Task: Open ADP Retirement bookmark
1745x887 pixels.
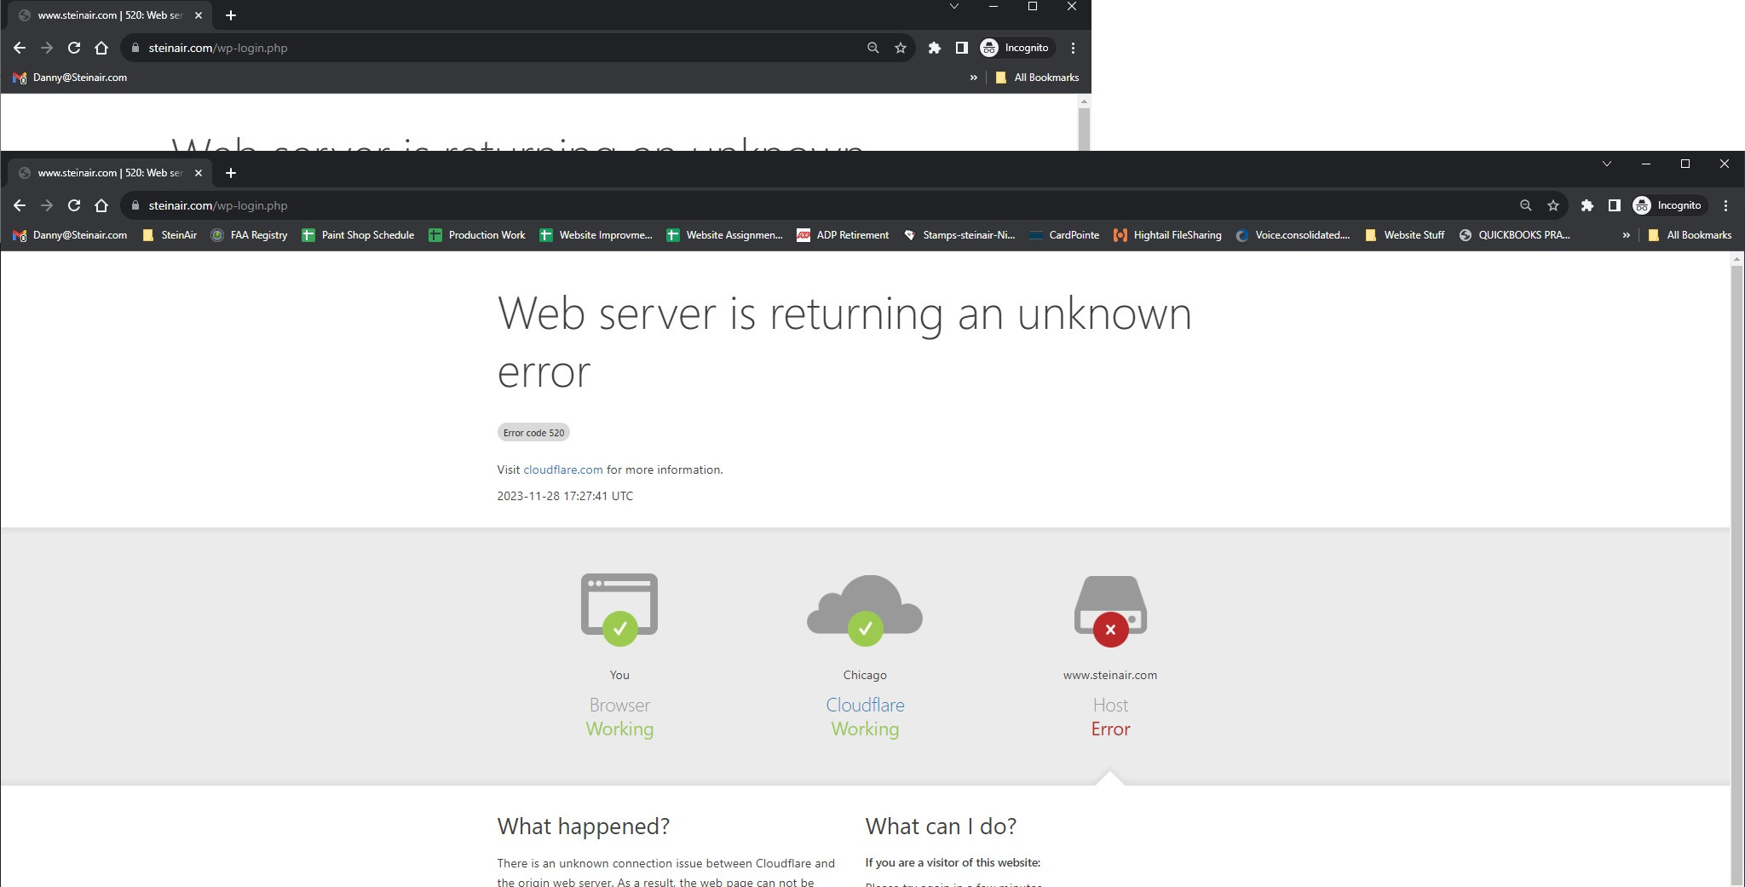Action: point(843,235)
